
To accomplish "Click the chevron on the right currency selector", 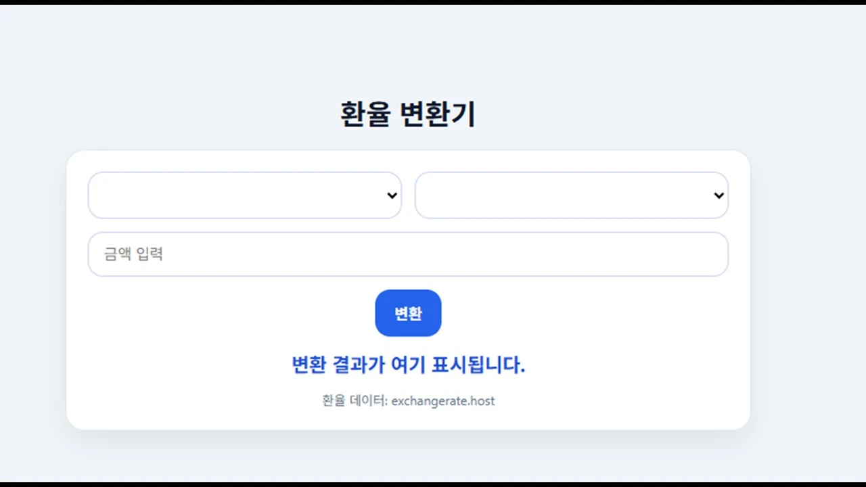I will [x=719, y=195].
